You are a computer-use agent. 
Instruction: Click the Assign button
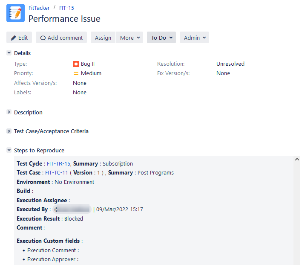pyautogui.click(x=103, y=38)
